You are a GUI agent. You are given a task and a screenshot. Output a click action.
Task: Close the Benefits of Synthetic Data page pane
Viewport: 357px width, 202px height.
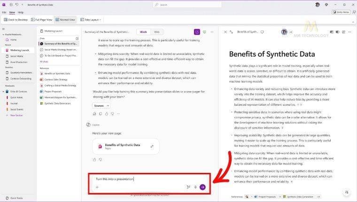(225, 32)
